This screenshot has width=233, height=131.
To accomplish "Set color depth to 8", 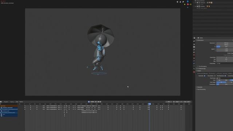I will (221, 82).
